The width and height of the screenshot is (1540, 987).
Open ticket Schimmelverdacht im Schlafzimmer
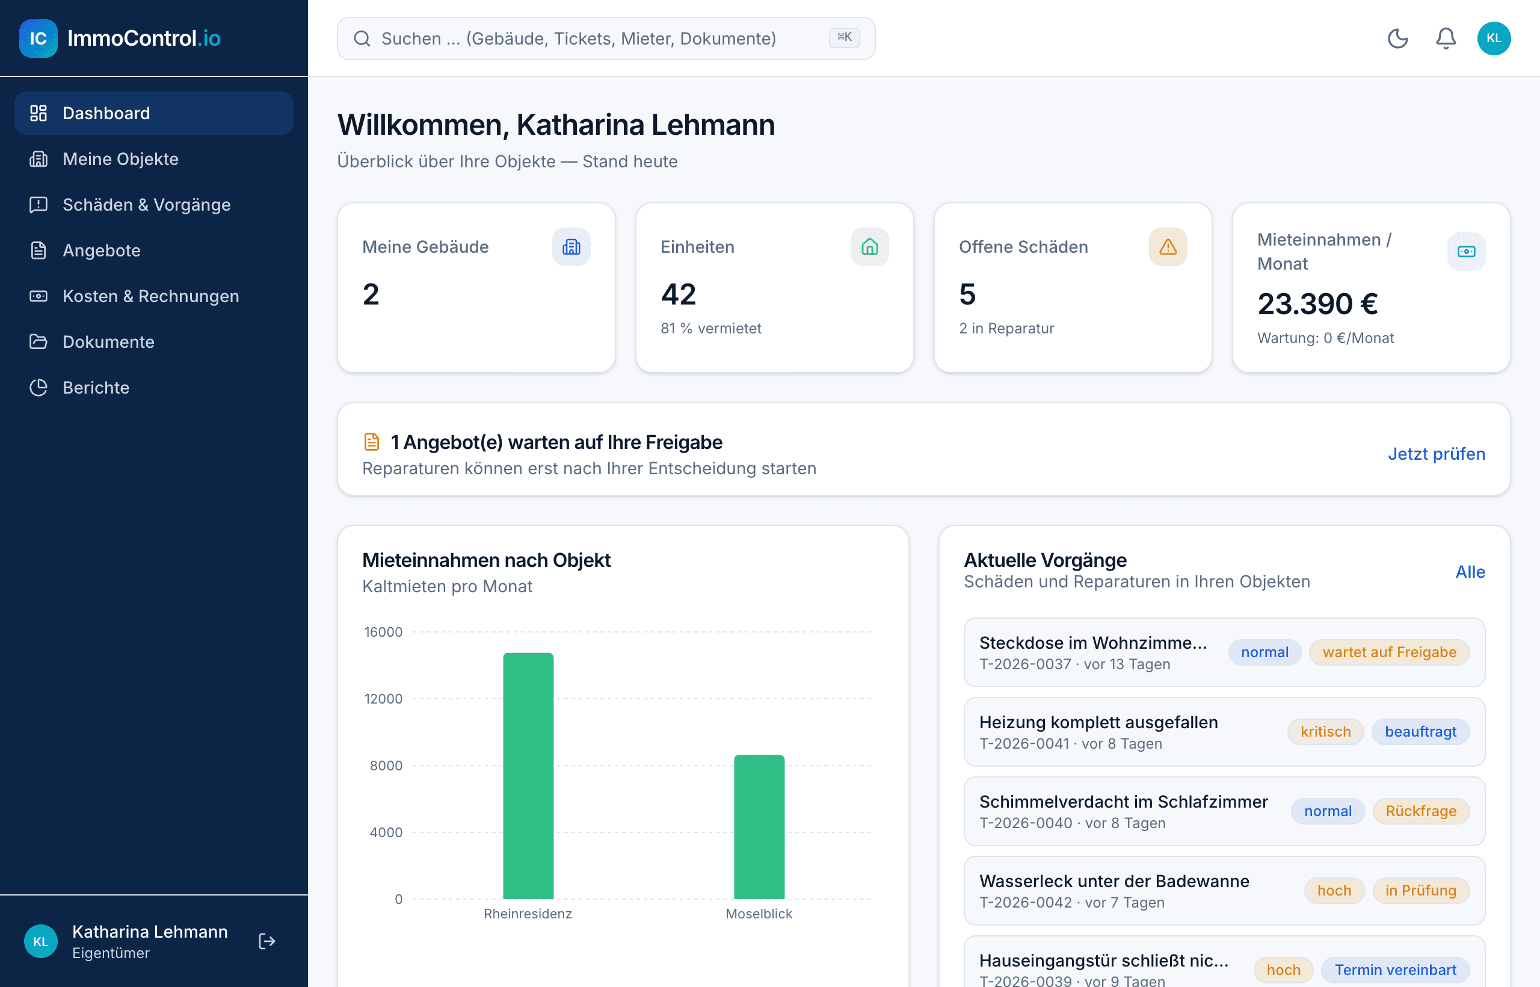[1224, 811]
